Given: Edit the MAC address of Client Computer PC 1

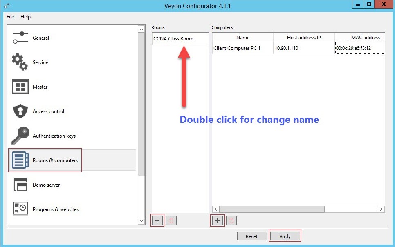Looking at the screenshot, I should coord(360,48).
